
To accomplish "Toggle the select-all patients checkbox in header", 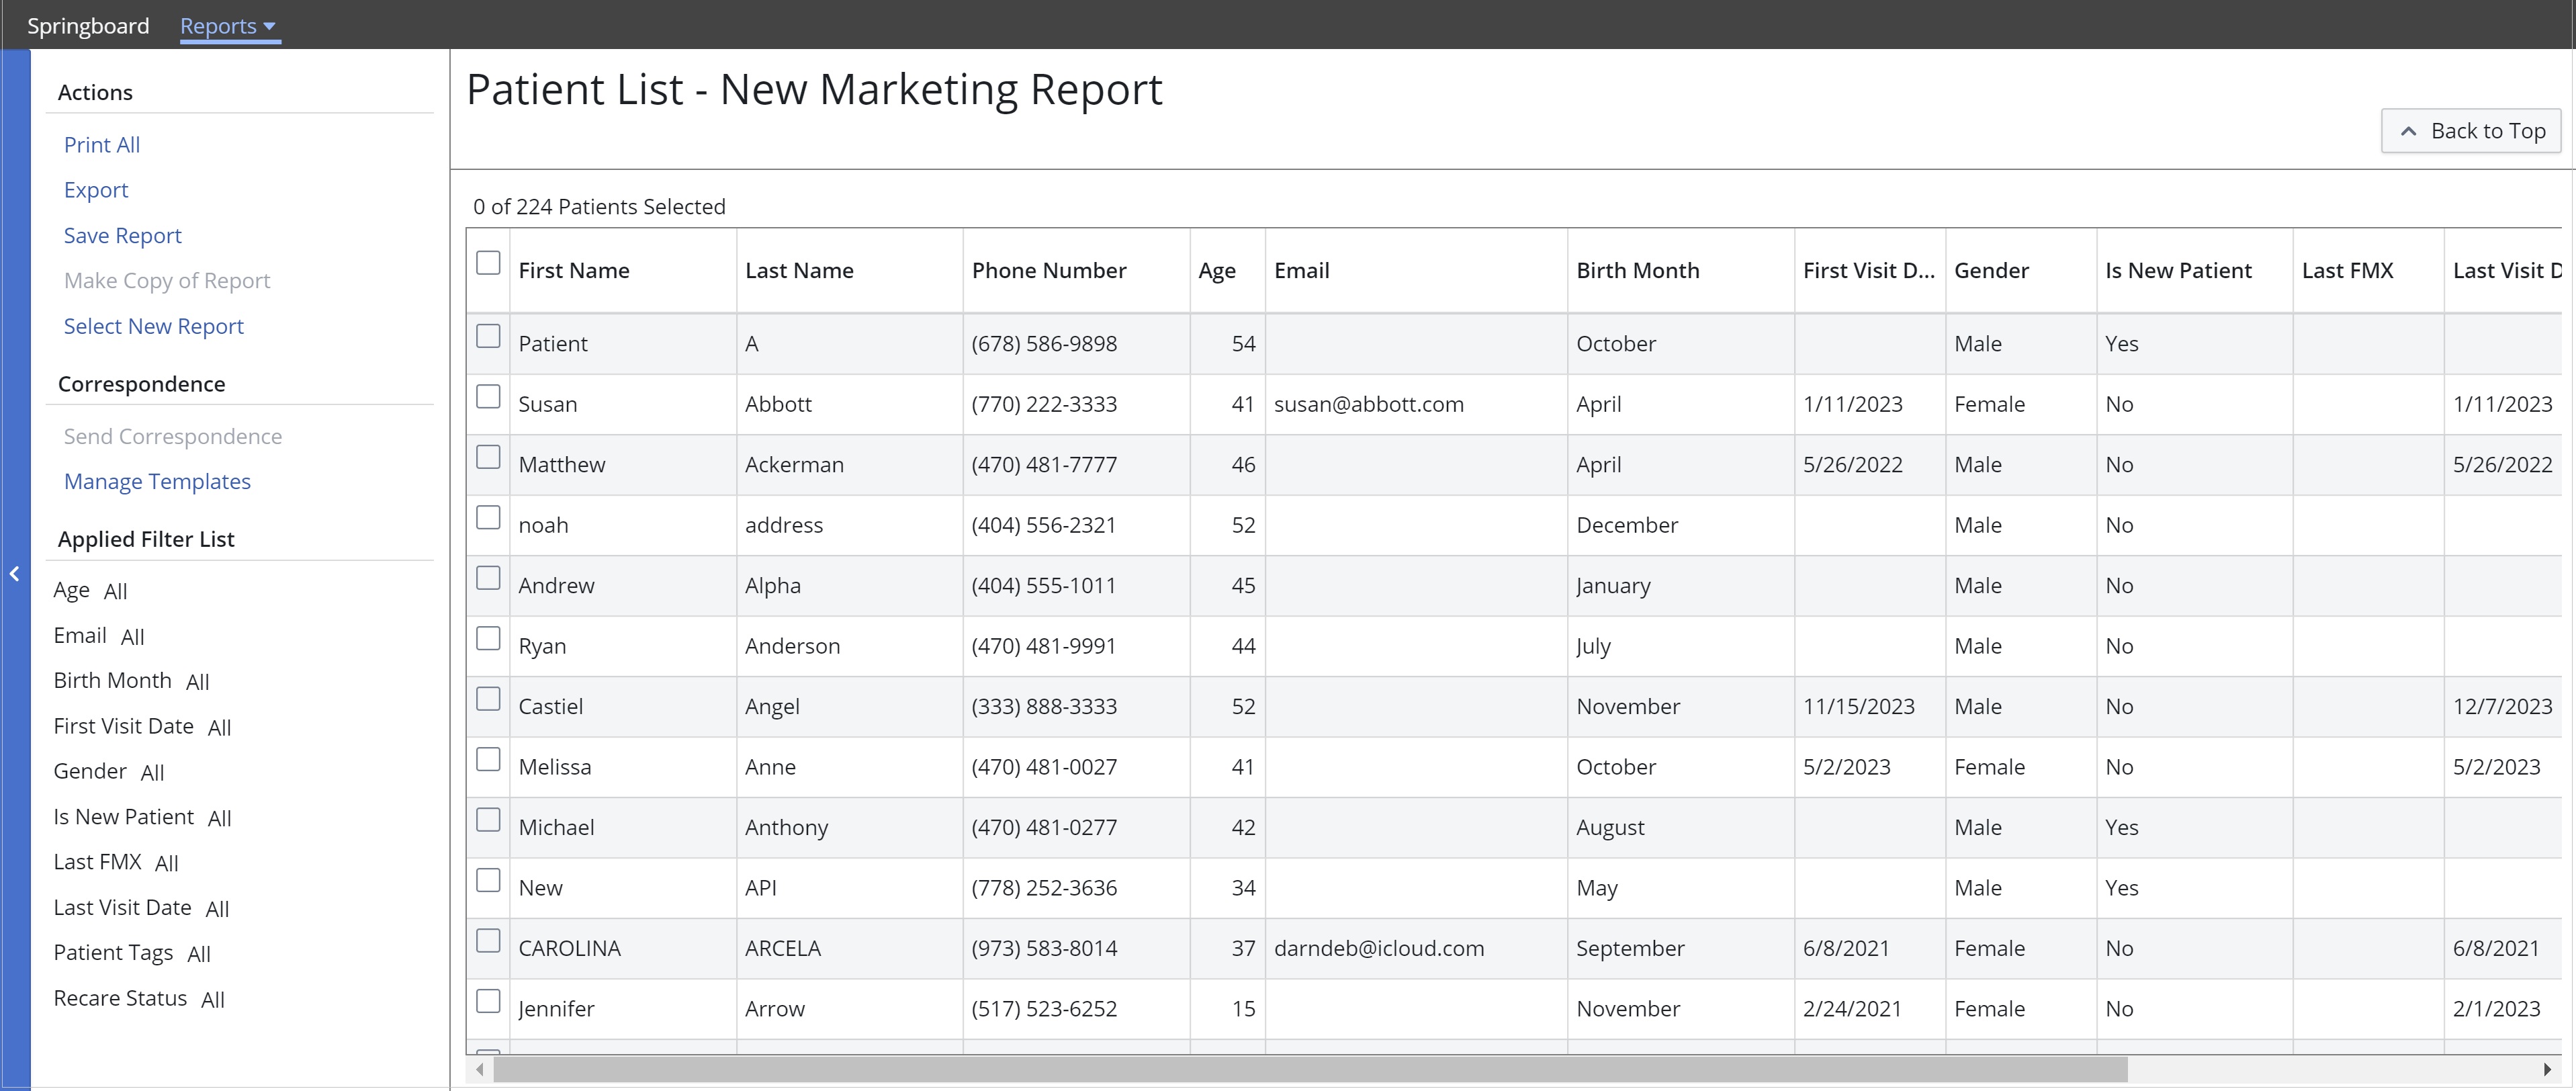I will 488,263.
